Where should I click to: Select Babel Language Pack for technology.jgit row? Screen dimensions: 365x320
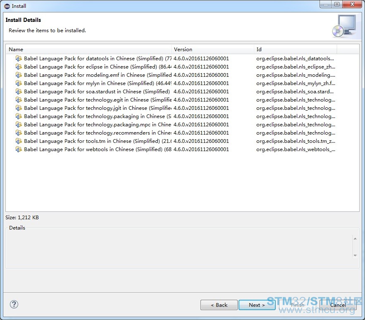pyautogui.click(x=97, y=108)
